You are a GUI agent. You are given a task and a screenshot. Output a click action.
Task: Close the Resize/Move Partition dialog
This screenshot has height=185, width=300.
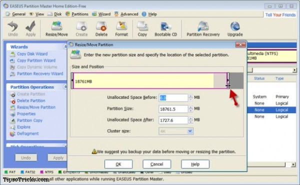[240, 44]
